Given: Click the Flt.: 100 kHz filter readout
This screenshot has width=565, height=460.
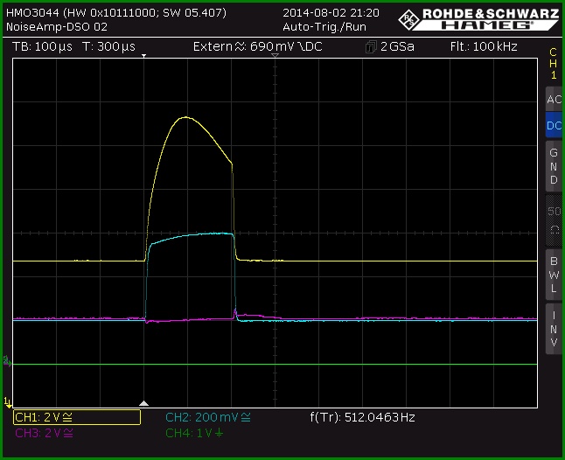Looking at the screenshot, I should click(x=484, y=47).
